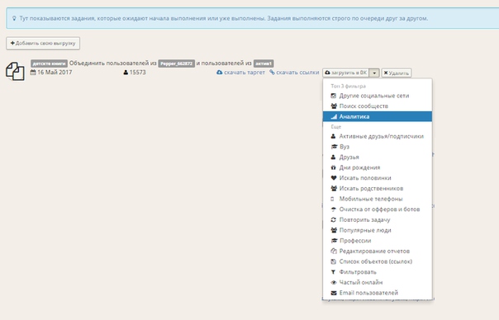499x320 pixels.
Task: Click the icon beside Редактирование отчетов
Action: 334,251
